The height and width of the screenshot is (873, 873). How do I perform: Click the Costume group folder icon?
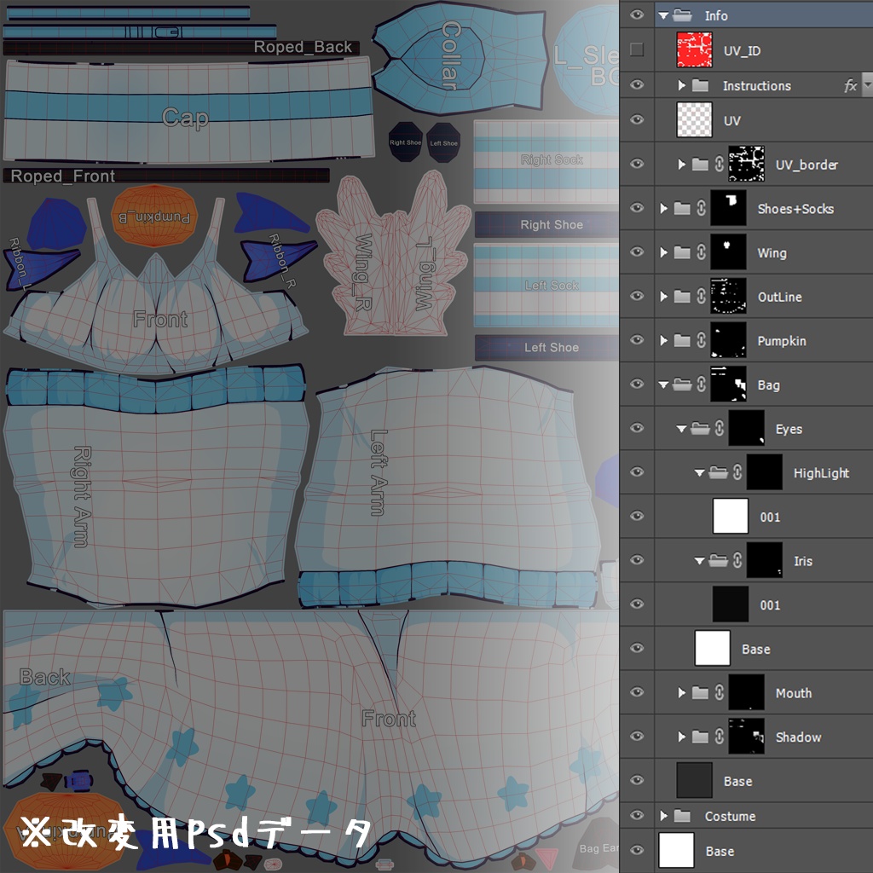[x=682, y=816]
